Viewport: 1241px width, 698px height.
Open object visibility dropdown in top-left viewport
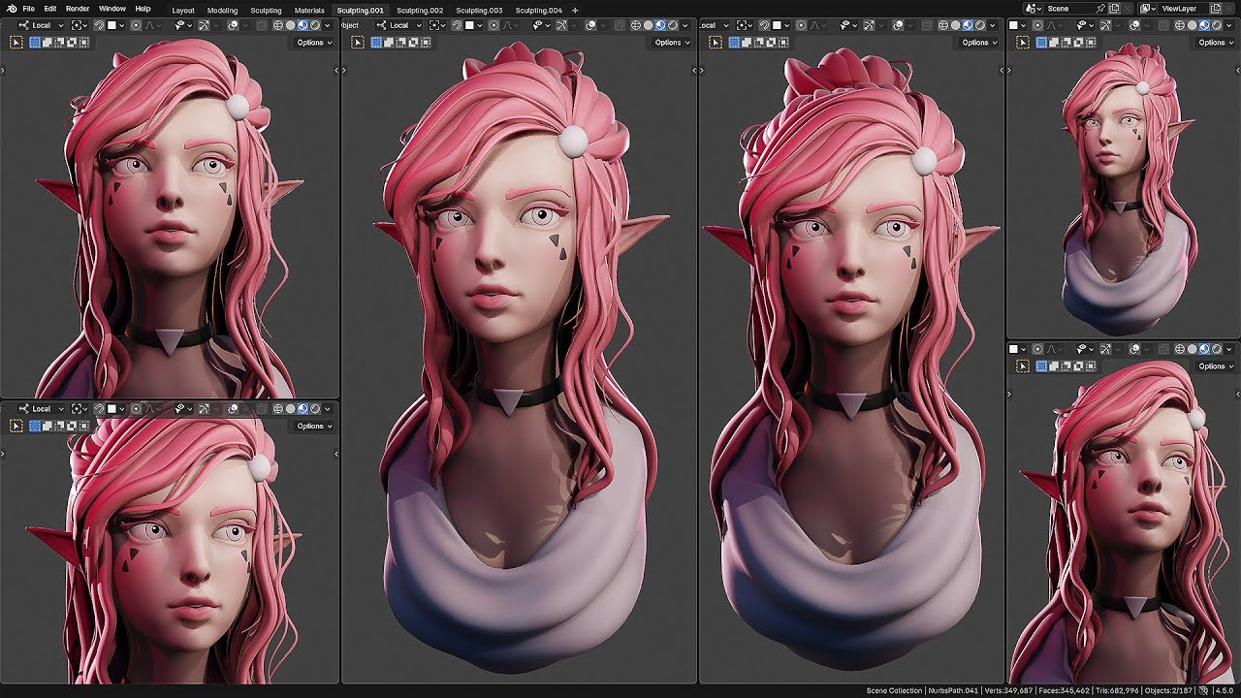(x=183, y=25)
